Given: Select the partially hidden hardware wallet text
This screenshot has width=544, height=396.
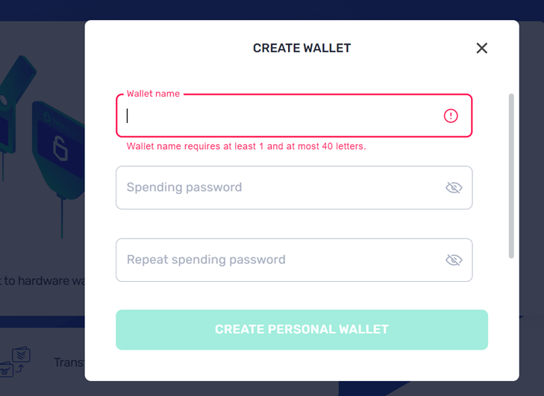Looking at the screenshot, I should click(x=43, y=280).
